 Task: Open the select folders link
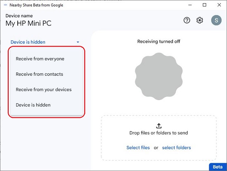[x=177, y=148]
